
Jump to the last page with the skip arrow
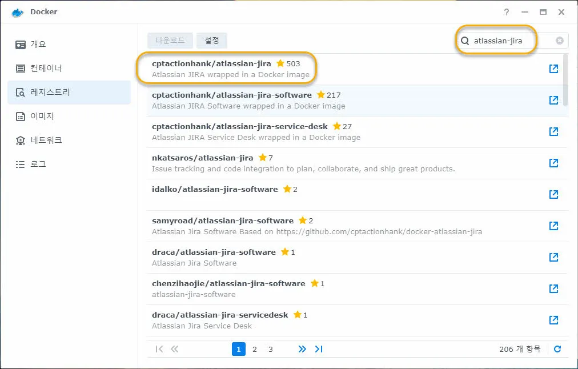(319, 349)
